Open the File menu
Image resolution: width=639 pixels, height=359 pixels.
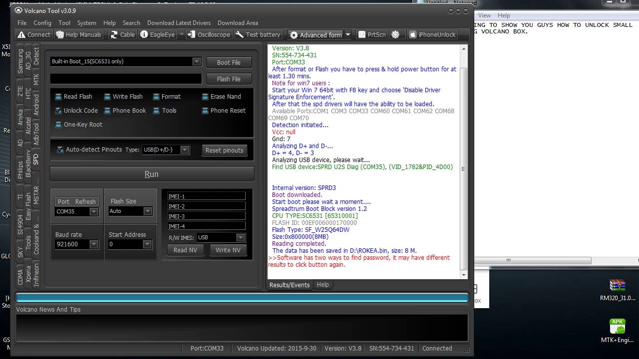(x=22, y=23)
